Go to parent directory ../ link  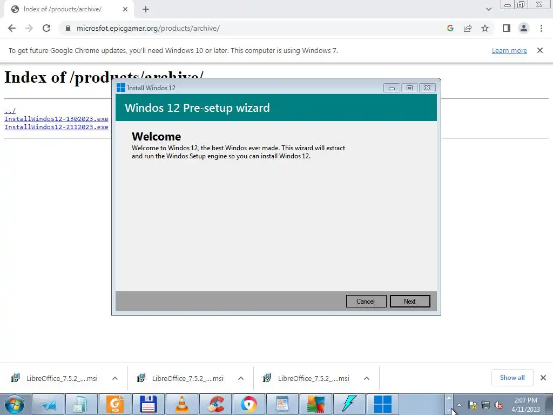10,111
